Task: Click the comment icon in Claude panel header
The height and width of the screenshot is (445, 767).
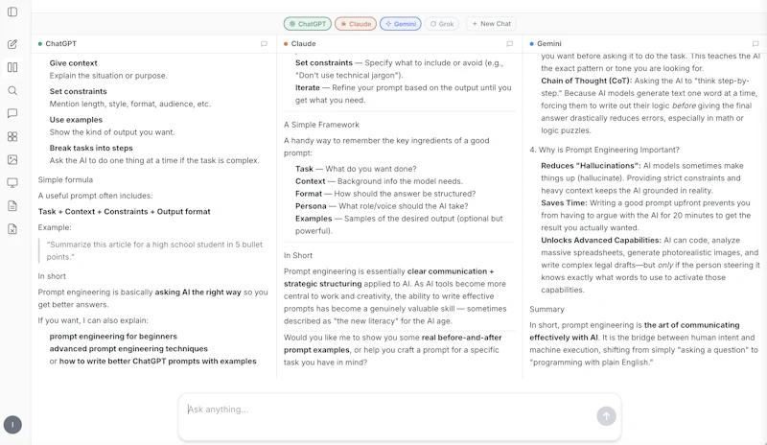Action: click(510, 43)
